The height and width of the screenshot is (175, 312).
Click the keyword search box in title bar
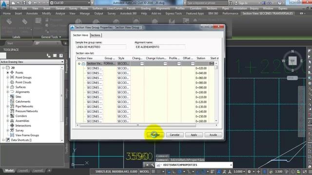(207, 3)
